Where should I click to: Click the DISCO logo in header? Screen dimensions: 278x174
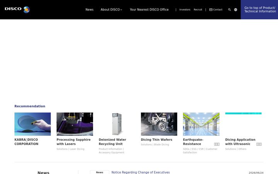point(17,9)
